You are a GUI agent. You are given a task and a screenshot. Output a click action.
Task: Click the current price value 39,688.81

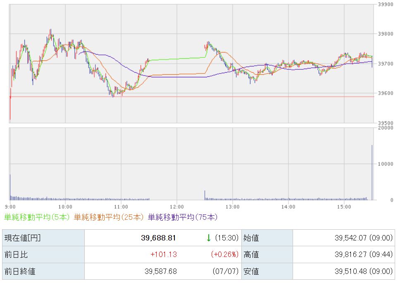(158, 238)
